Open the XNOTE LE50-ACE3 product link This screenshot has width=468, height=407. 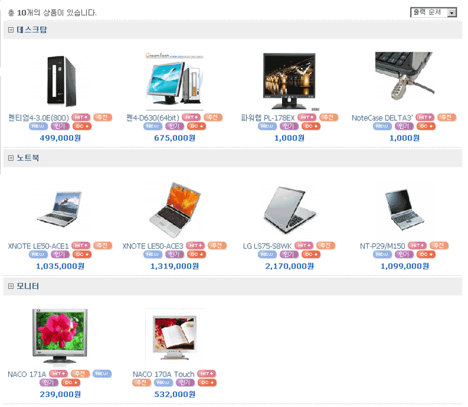coord(153,246)
